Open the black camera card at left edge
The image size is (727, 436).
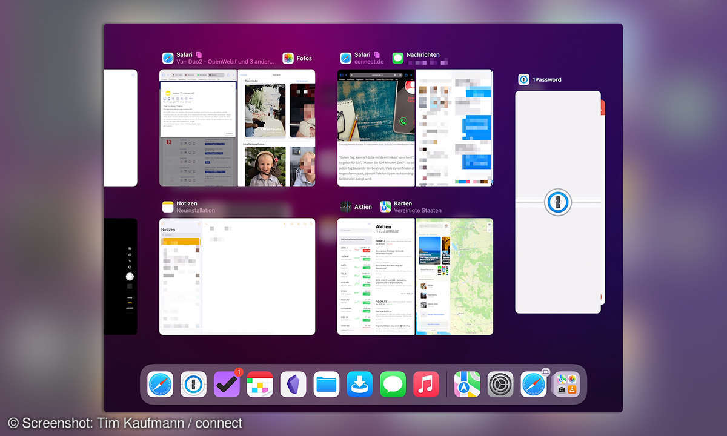[x=121, y=277]
